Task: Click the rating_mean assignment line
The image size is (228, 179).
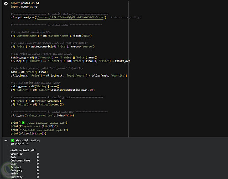Action: click(35, 86)
